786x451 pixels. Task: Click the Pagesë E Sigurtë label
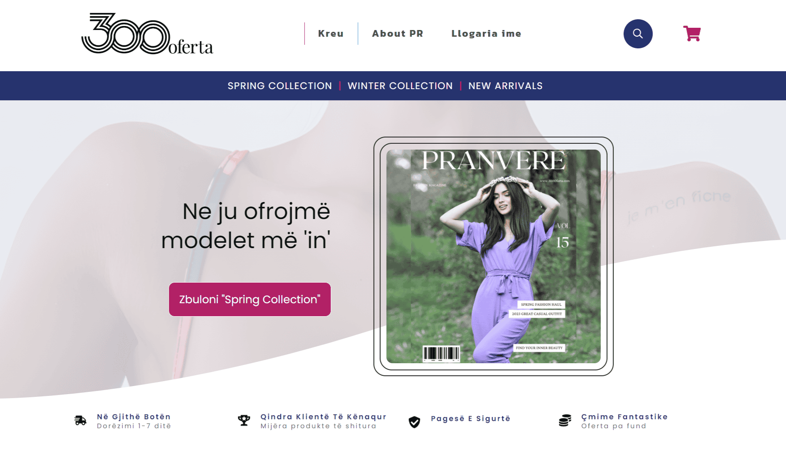(x=470, y=418)
